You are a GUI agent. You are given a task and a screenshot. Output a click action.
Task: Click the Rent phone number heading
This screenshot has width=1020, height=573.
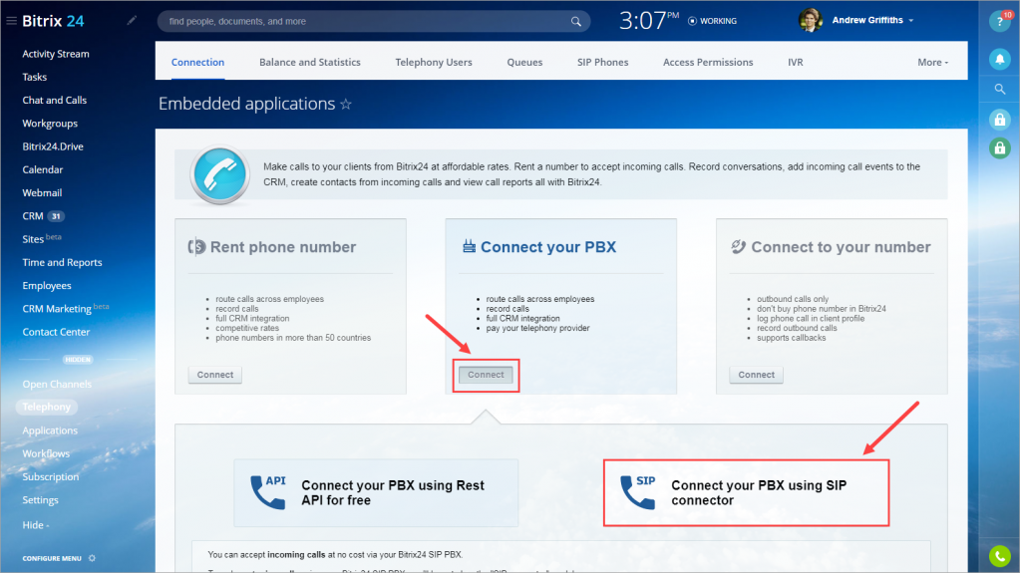pyautogui.click(x=283, y=247)
